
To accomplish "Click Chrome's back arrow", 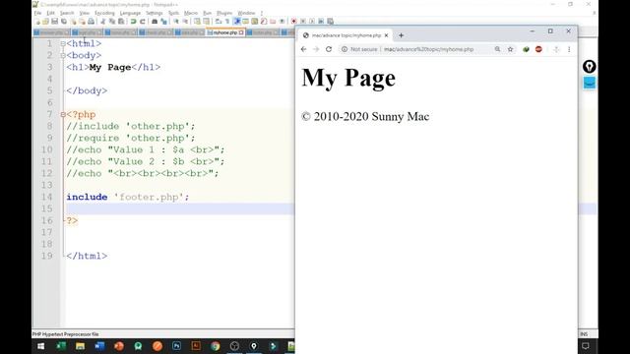I will tap(304, 49).
